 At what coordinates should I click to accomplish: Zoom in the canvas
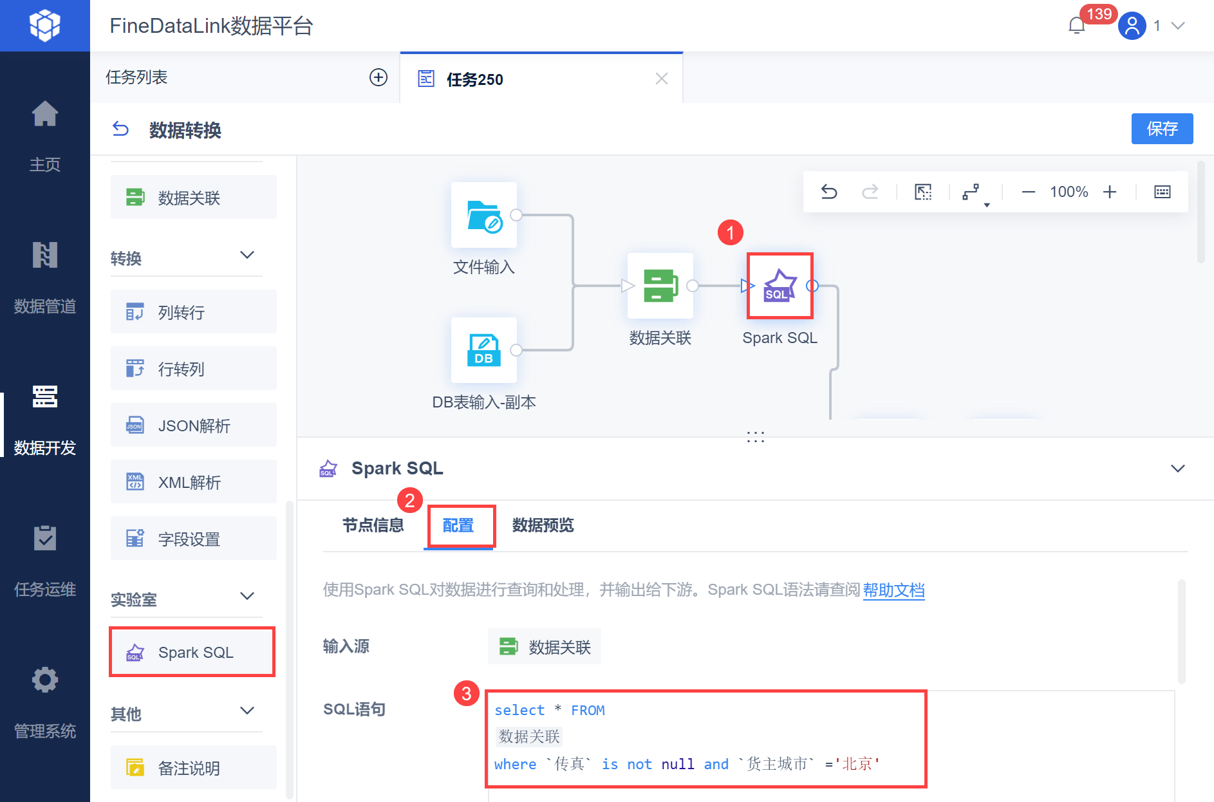pos(1110,192)
